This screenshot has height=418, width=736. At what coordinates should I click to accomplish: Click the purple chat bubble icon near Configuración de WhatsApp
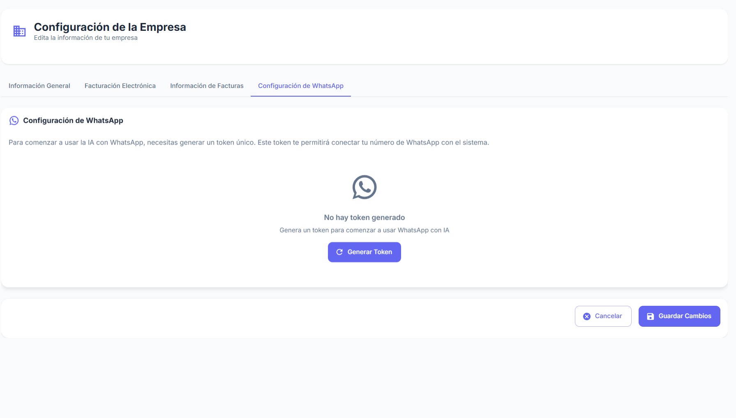pos(14,120)
